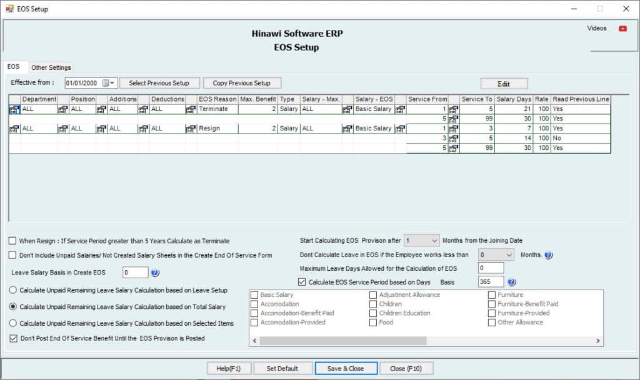
Task: Tick the Basic Salary checkbox
Action: tap(254, 295)
